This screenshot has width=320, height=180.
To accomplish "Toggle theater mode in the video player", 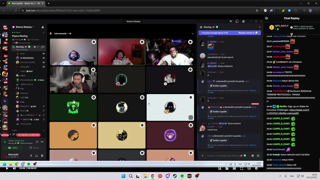I will click(x=234, y=168).
